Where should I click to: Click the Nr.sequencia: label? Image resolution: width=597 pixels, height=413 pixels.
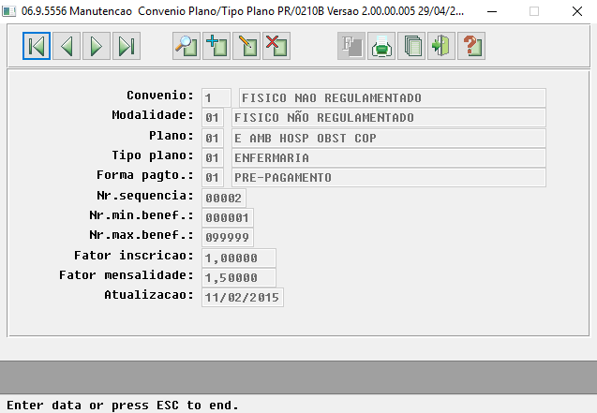(x=145, y=196)
